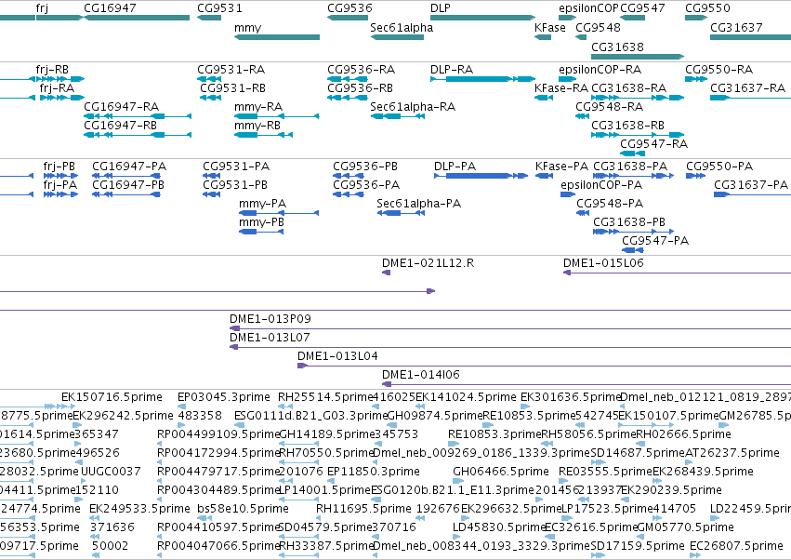The width and height of the screenshot is (791, 560).
Task: Click the frj gene label
Action: coord(43,8)
